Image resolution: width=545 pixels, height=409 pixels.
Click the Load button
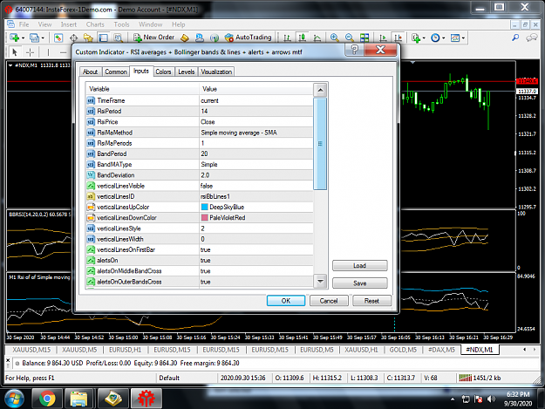tap(360, 265)
